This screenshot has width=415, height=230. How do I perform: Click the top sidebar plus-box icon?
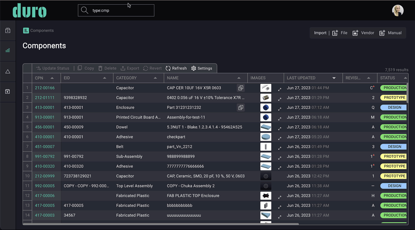[8, 31]
